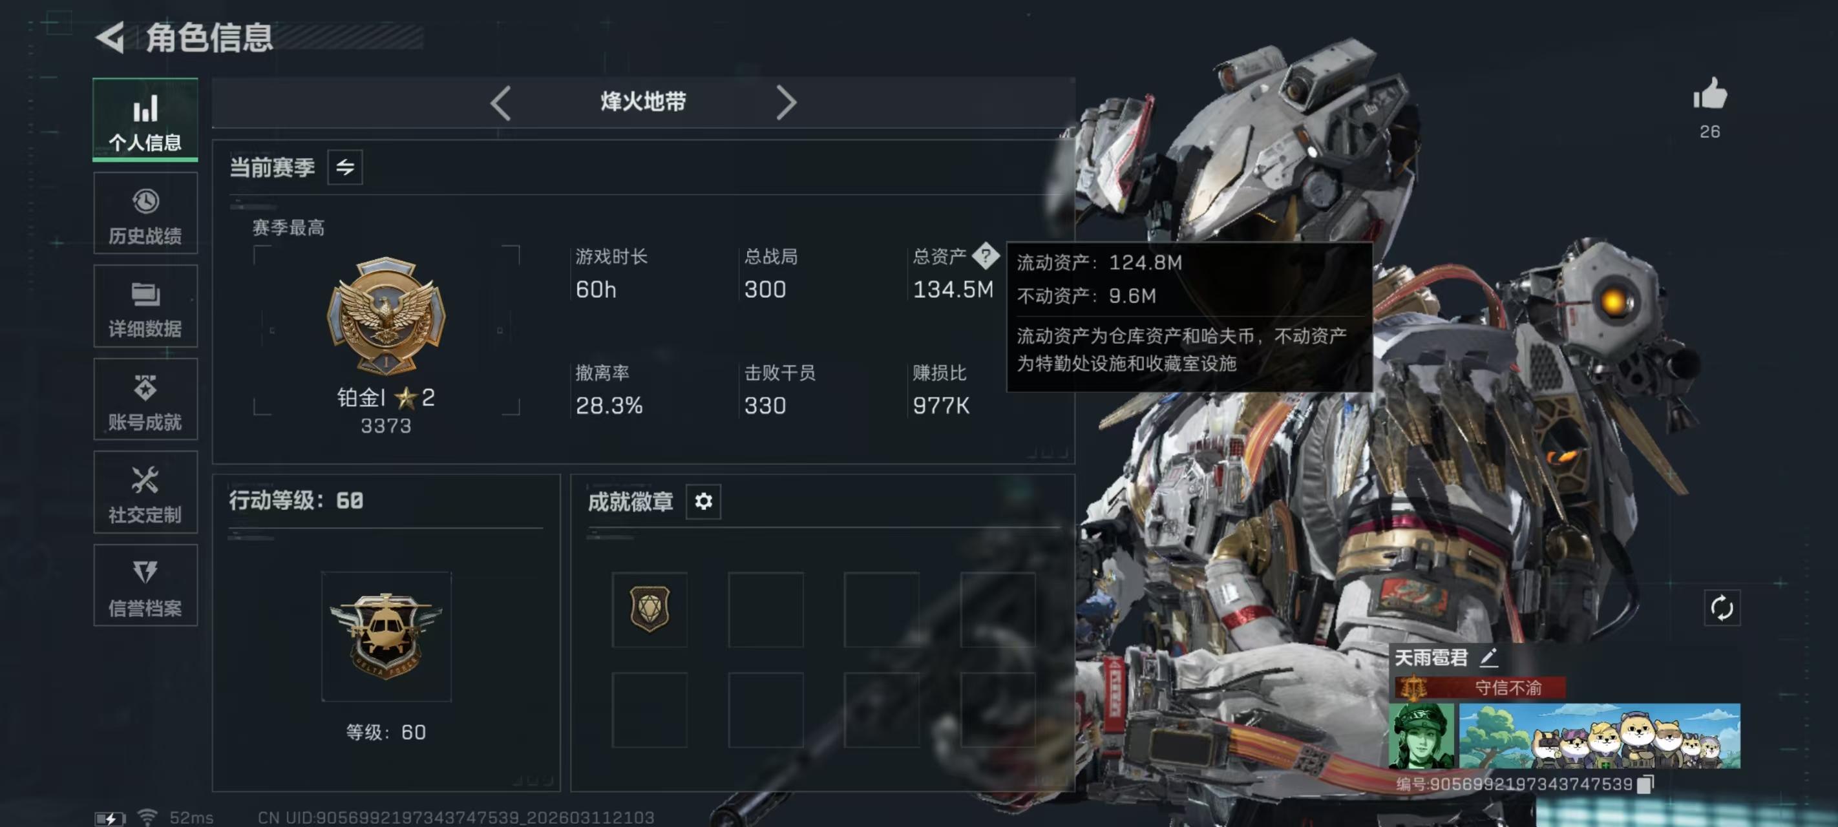Open the 历史战绩 tab

click(145, 213)
